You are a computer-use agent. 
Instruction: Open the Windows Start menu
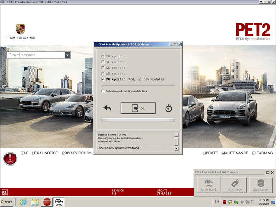[x=6, y=202]
